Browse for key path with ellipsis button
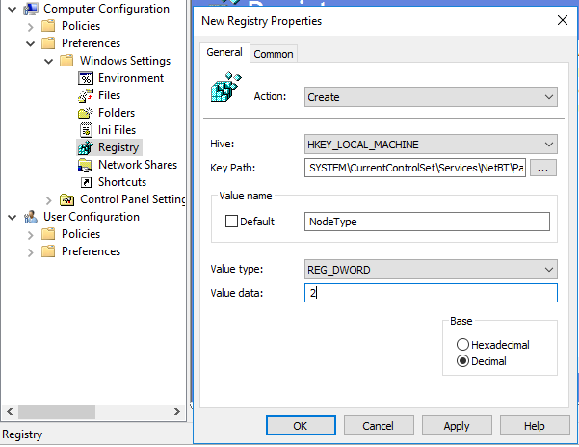The image size is (579, 447). pyautogui.click(x=542, y=168)
